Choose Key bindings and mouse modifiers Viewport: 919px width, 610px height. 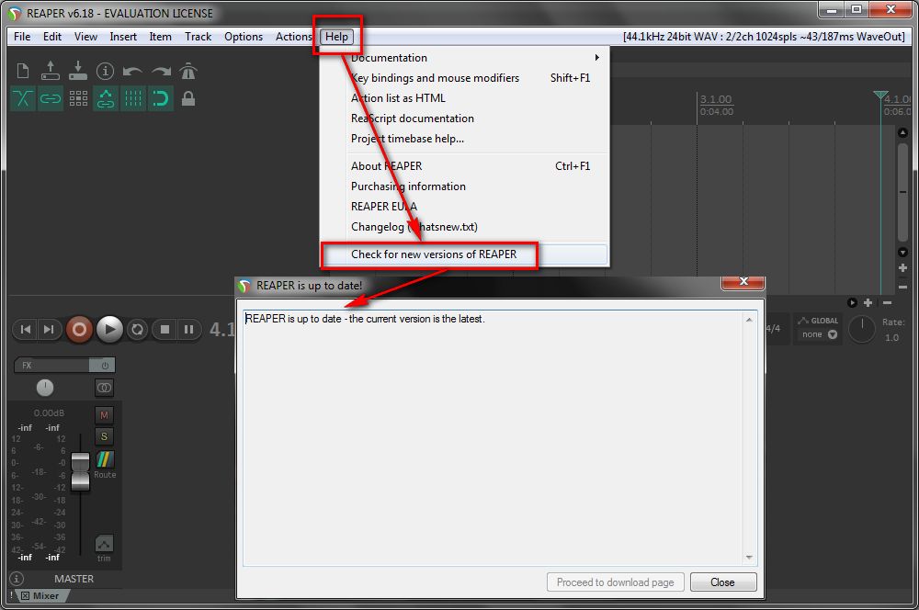pos(464,78)
